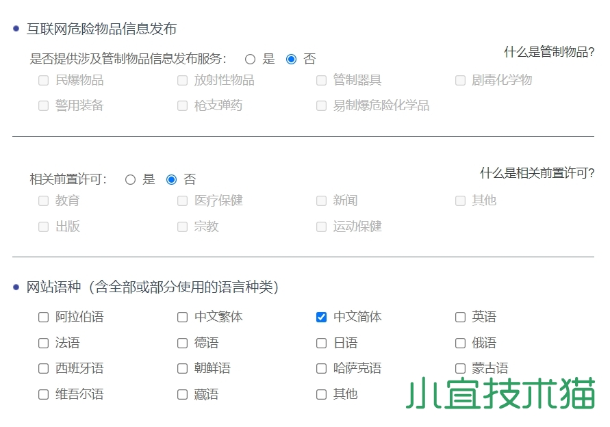Viewport: 610px width, 427px height.
Task: Check the 朝鲜语 checkbox
Action: (x=183, y=368)
